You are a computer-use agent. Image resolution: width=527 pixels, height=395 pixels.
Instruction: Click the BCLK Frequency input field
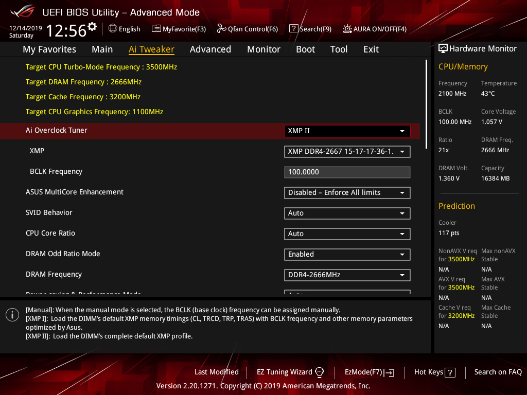[x=347, y=172]
